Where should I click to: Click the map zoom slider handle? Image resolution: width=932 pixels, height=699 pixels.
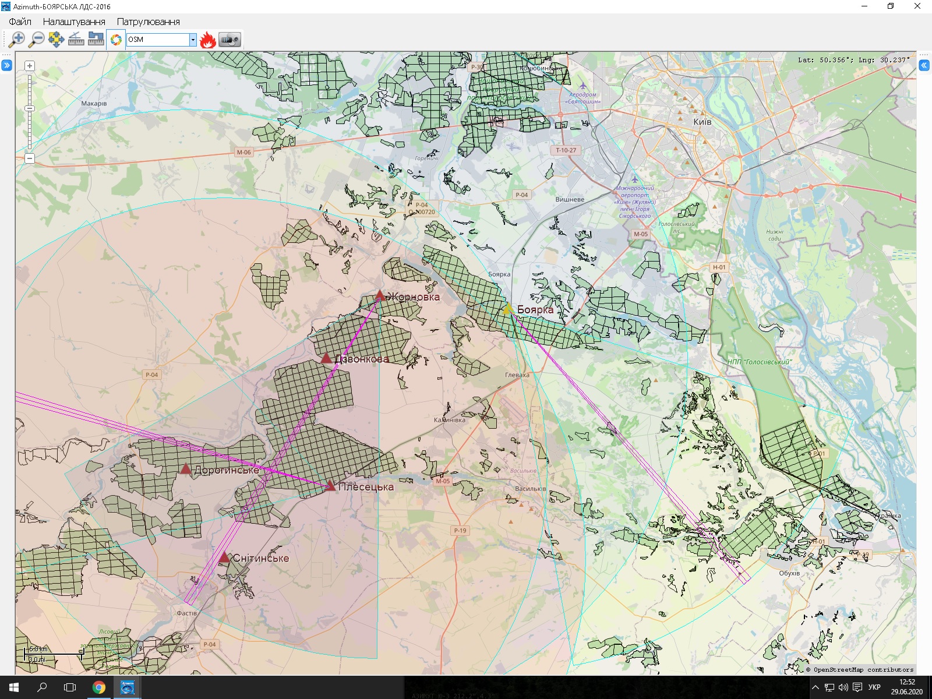tap(30, 108)
